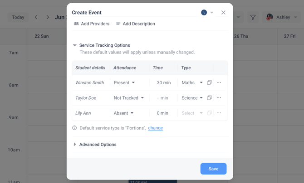304x183 pixels.
Task: Open Taylor Doe attendance dropdown
Action: (129, 98)
